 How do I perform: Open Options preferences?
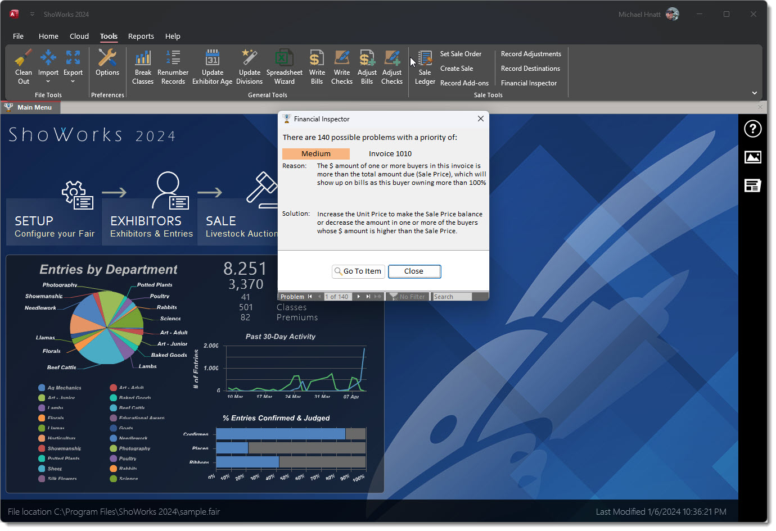(x=107, y=62)
